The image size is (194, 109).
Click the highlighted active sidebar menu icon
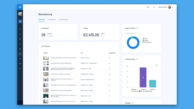pyautogui.click(x=20, y=54)
